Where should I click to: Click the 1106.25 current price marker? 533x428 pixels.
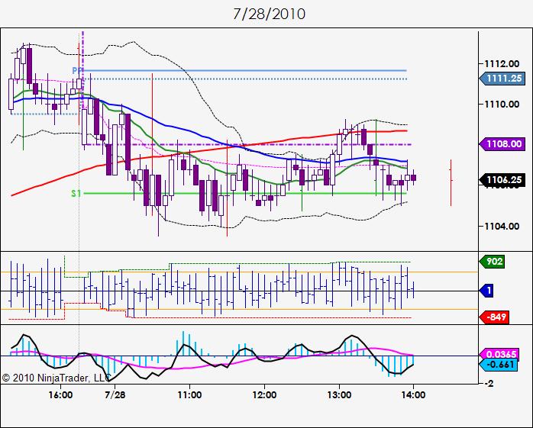point(502,179)
